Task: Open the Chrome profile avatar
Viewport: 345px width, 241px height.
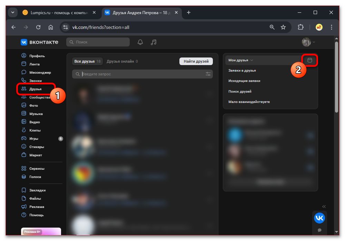Action: (319, 27)
